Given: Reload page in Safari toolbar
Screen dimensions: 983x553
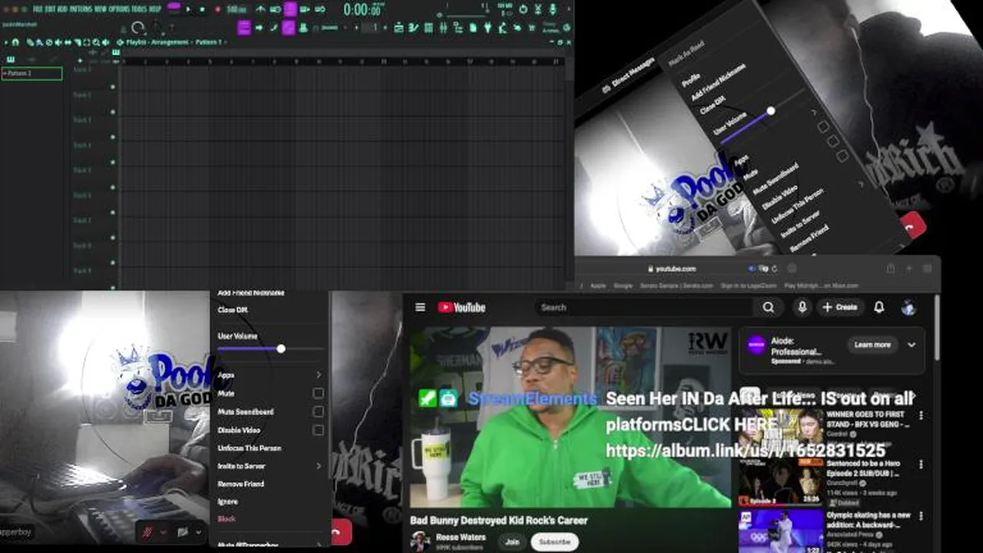Looking at the screenshot, I should (775, 269).
